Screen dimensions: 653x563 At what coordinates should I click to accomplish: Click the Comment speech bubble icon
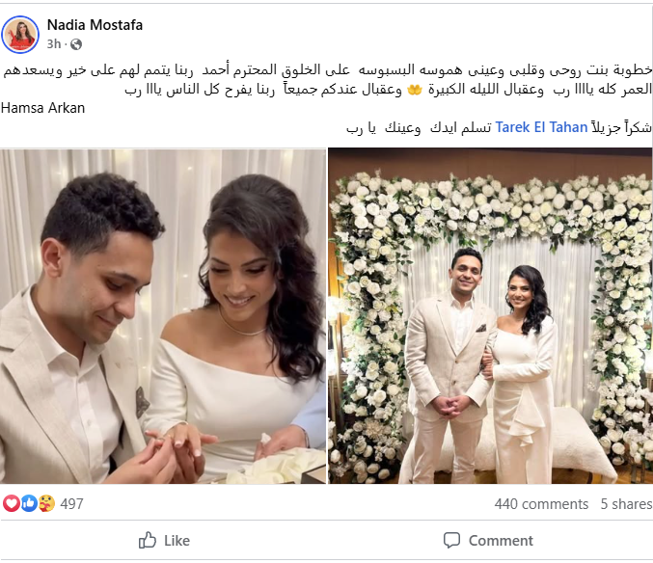pyautogui.click(x=451, y=541)
